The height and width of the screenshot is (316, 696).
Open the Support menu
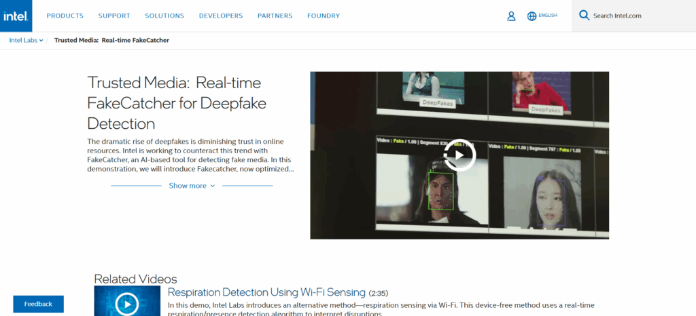(x=114, y=16)
